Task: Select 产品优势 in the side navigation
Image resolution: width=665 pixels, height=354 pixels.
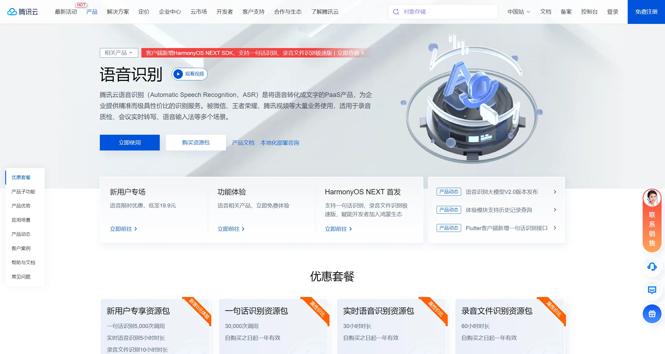Action: pos(21,206)
